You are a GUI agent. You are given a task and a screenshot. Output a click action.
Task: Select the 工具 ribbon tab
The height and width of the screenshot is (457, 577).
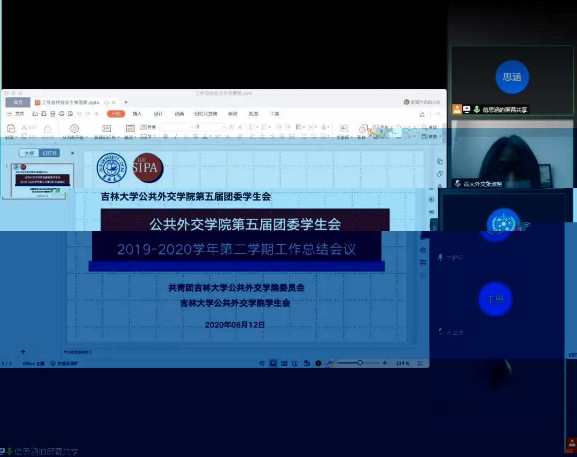coord(275,114)
